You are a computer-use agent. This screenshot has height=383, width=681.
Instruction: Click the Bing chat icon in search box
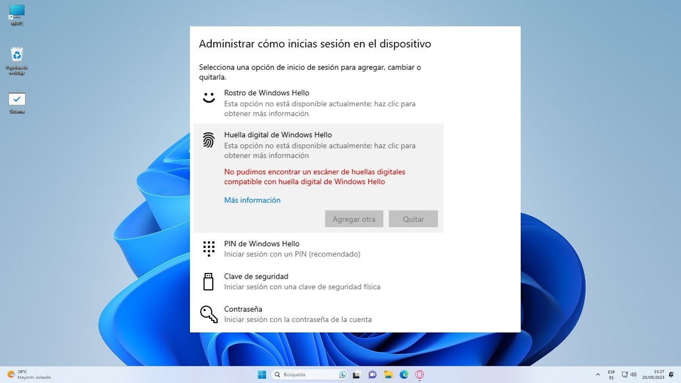tap(343, 374)
